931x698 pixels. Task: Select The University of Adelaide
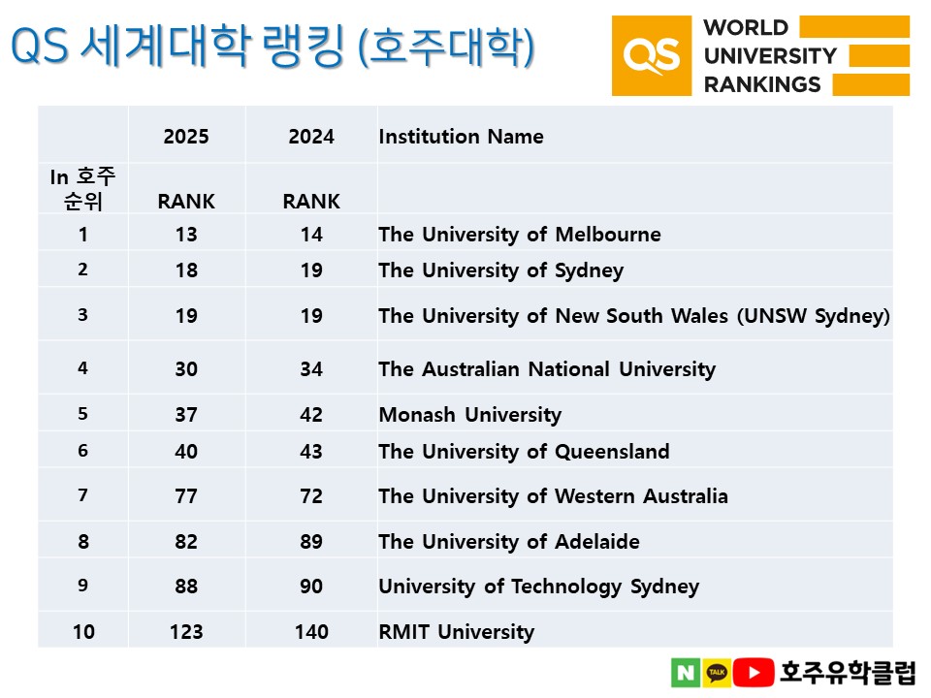coord(509,541)
